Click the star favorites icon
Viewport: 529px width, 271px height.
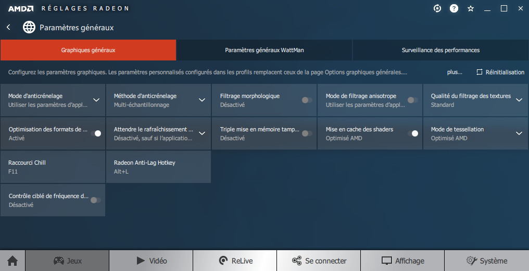pyautogui.click(x=471, y=8)
